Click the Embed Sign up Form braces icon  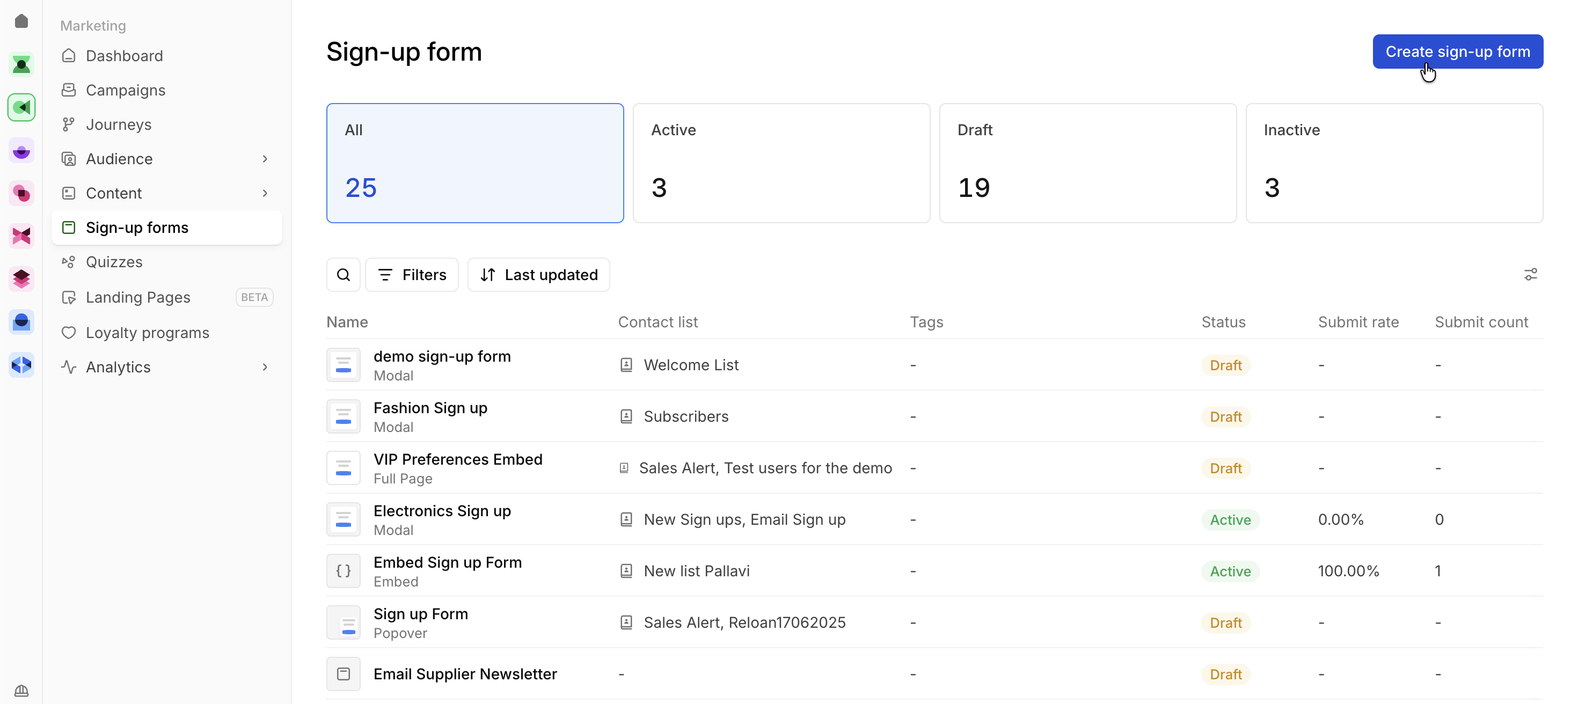pyautogui.click(x=343, y=571)
